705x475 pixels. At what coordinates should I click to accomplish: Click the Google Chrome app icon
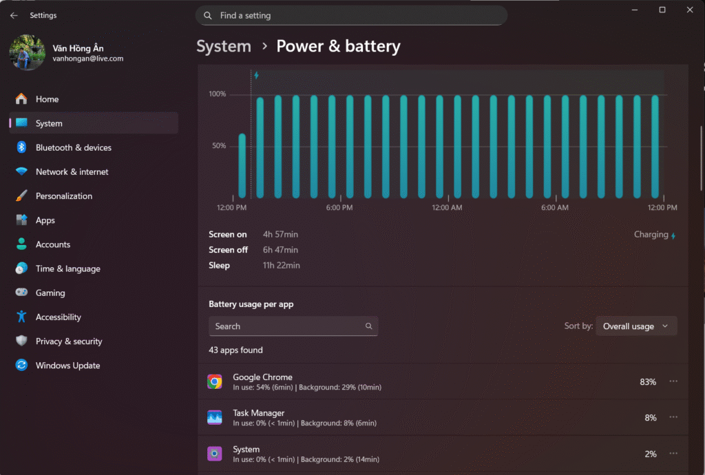pos(215,382)
